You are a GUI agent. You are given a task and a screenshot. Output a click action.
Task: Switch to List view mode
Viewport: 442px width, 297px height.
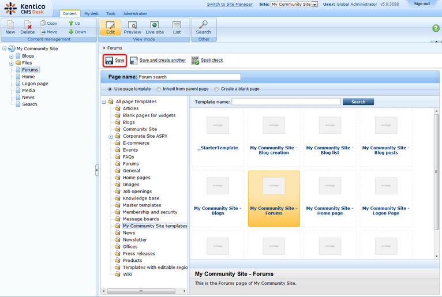177,27
